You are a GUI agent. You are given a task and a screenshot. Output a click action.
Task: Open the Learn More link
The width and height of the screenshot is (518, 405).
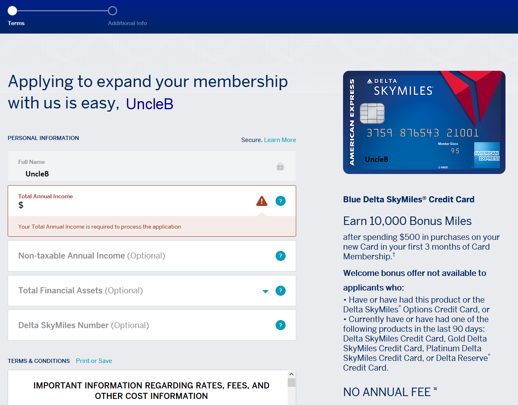point(280,140)
